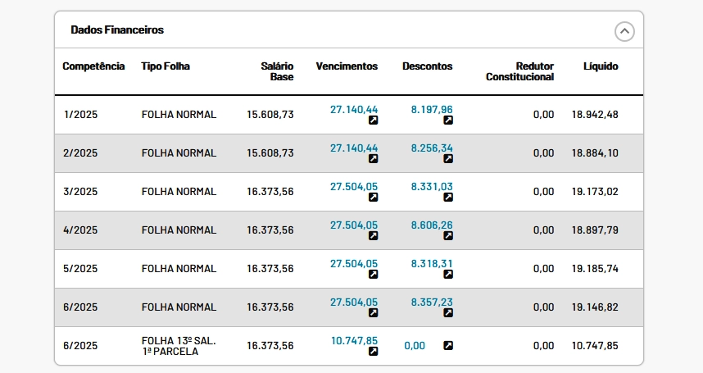
Task: Click Descontos value 8.357,23
Action: click(432, 302)
